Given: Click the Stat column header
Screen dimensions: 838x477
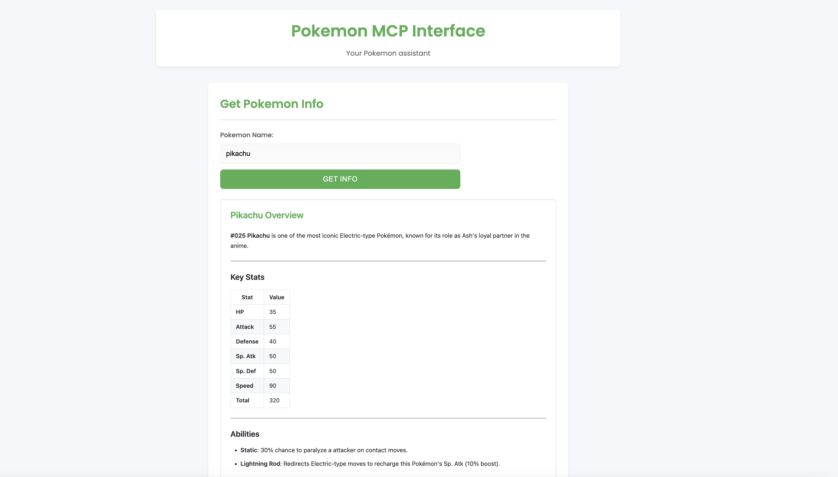Looking at the screenshot, I should [x=247, y=297].
